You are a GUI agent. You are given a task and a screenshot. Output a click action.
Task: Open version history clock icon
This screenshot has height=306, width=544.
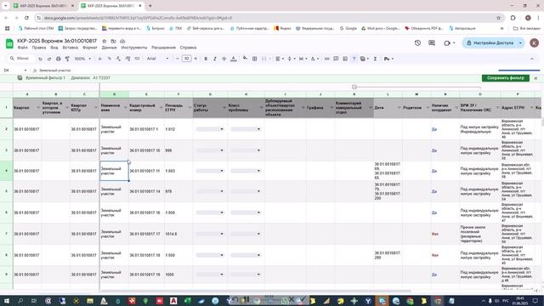point(417,43)
